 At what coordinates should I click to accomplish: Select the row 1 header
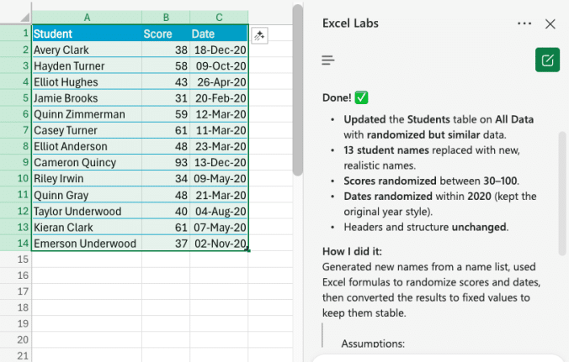click(15, 34)
